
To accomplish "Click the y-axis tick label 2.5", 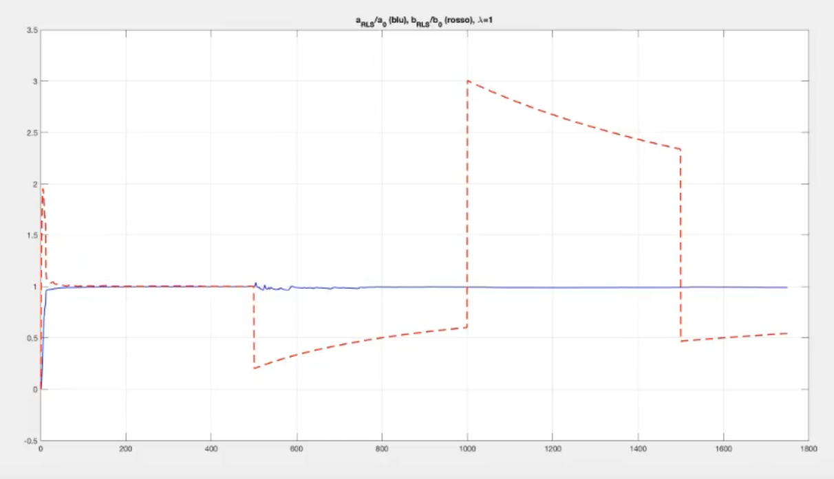I will (31, 133).
